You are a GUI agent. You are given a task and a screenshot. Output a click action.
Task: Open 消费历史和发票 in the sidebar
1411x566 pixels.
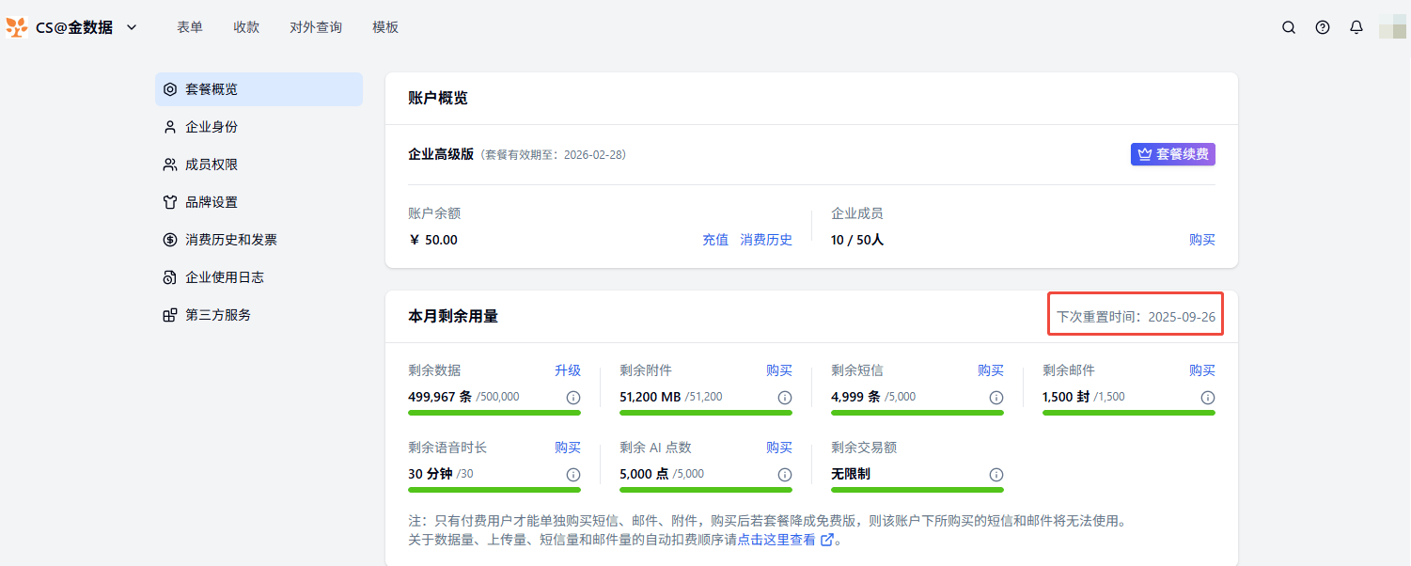tap(231, 240)
